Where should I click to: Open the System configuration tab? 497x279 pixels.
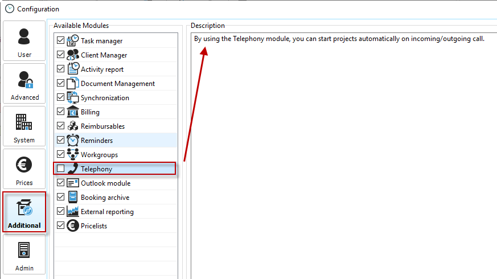tap(24, 126)
